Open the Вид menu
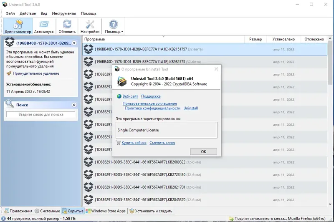334x222 pixels. coord(44,13)
